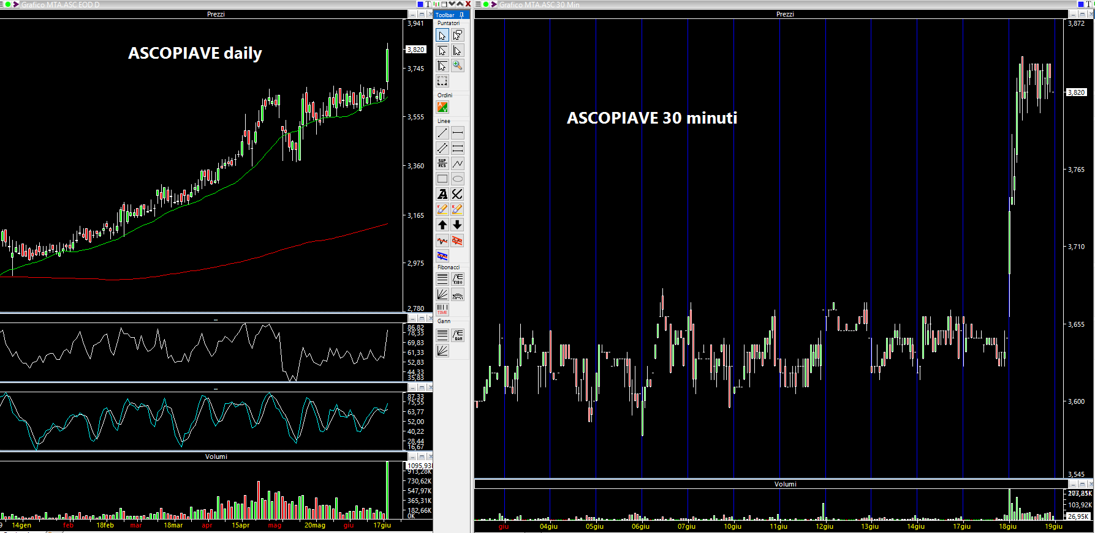The width and height of the screenshot is (1095, 533).
Task: Choose the horizontal segment line tool
Action: [x=458, y=133]
